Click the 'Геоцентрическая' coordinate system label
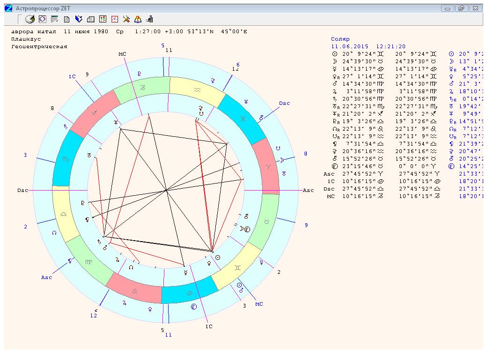Image resolution: width=487 pixels, height=353 pixels. tap(39, 47)
